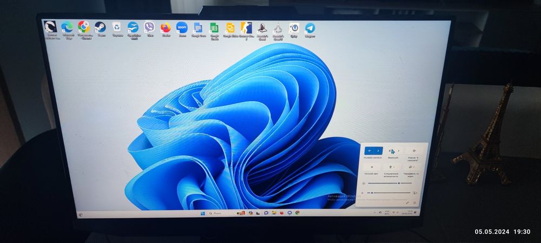Open the Windows Start menu

tap(202, 213)
